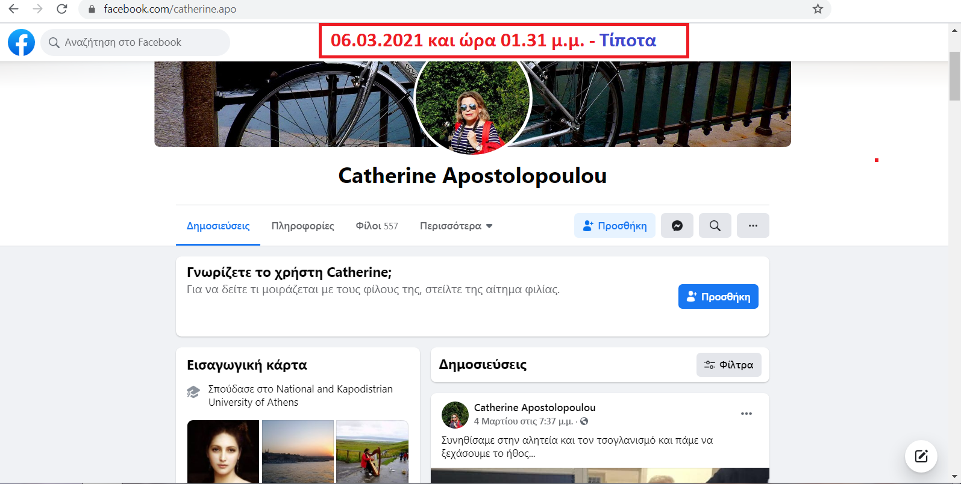Click the light-blue Προσθήκη friend button
The image size is (964, 484).
click(x=615, y=226)
